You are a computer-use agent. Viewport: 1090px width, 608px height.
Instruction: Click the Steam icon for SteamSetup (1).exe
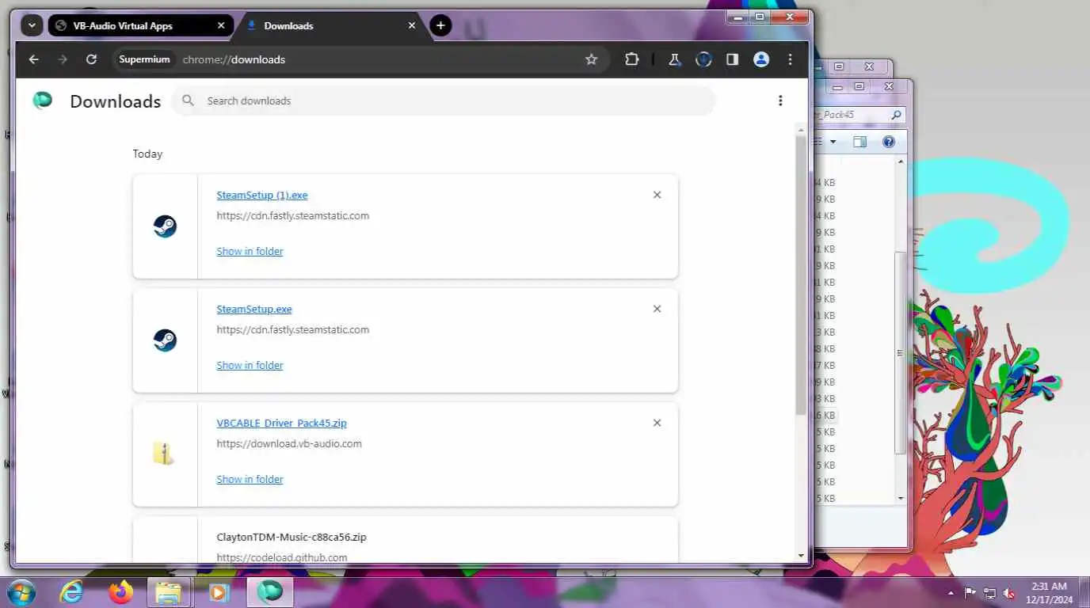165,226
